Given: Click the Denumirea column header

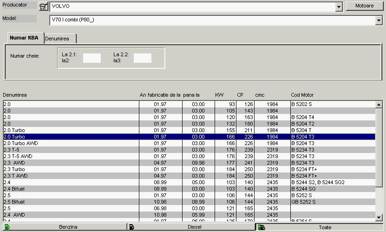Looking at the screenshot, I should (x=15, y=95).
